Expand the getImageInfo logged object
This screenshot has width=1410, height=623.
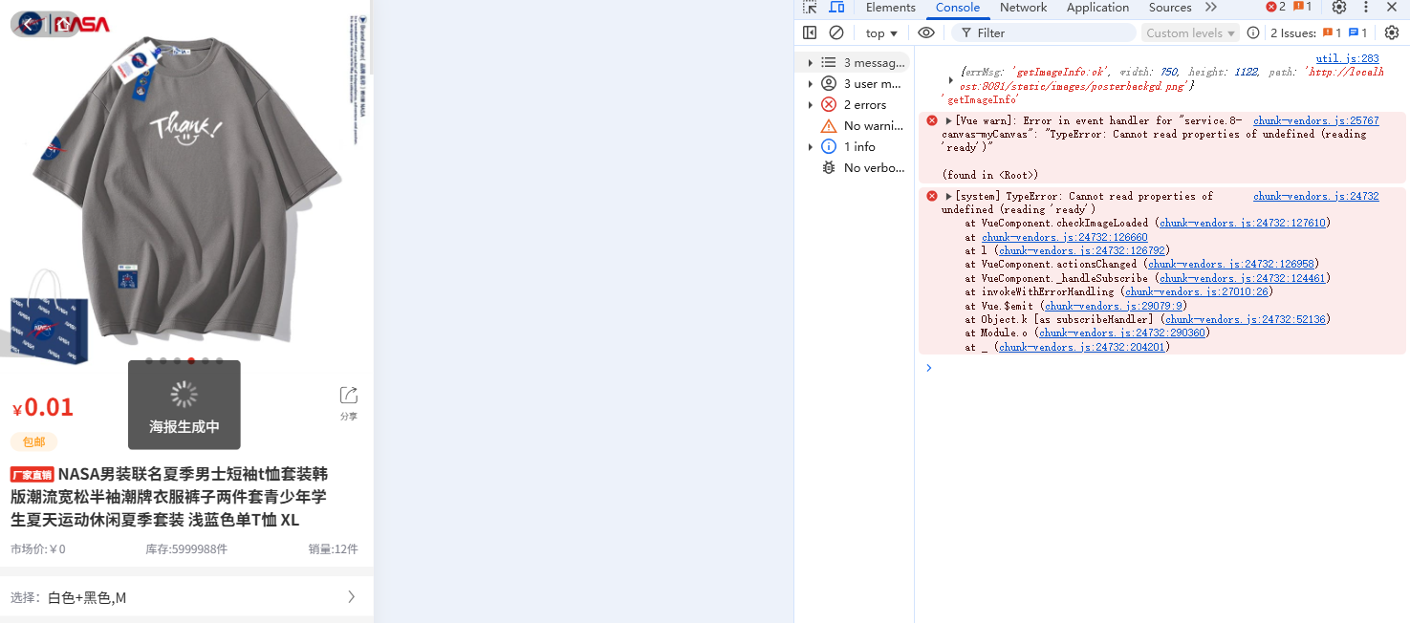pyautogui.click(x=950, y=79)
